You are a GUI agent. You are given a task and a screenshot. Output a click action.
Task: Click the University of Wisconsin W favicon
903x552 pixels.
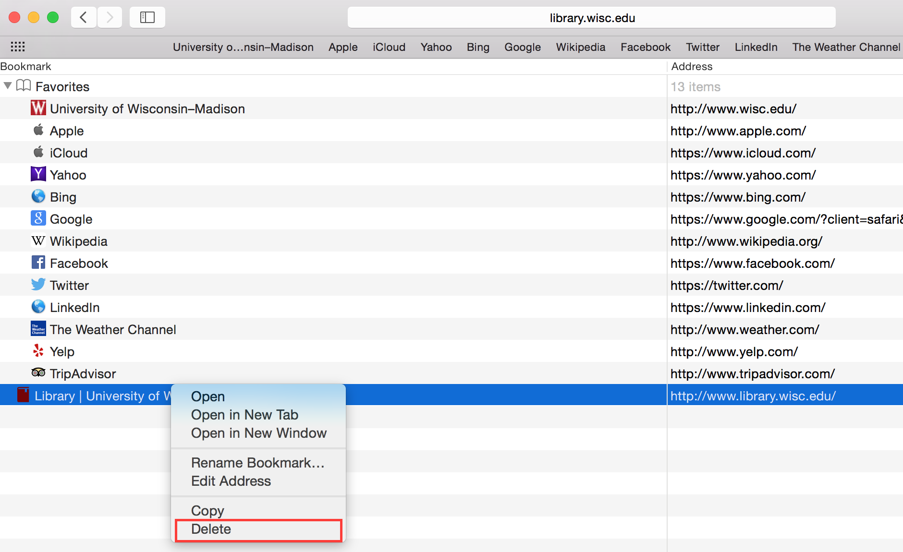coord(38,108)
